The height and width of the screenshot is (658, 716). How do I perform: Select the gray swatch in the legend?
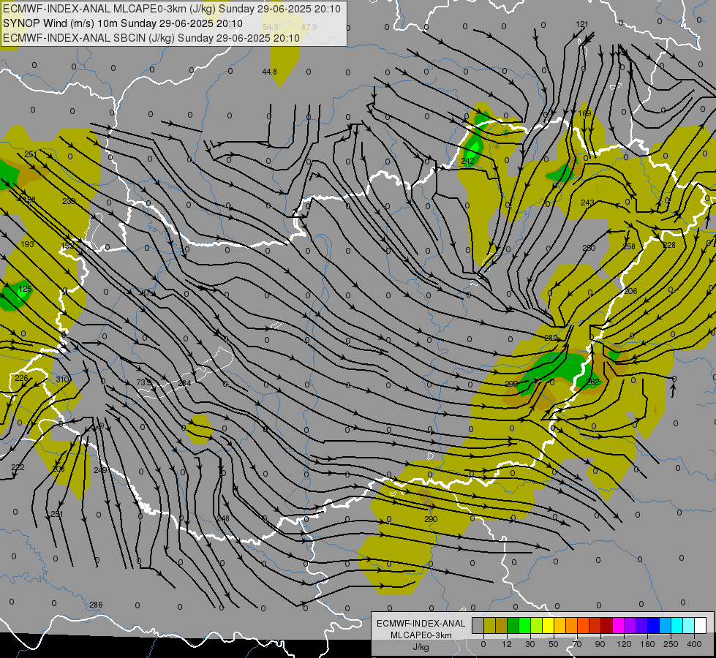[478, 625]
